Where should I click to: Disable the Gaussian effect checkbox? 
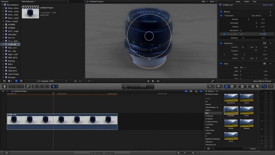pos(221,15)
